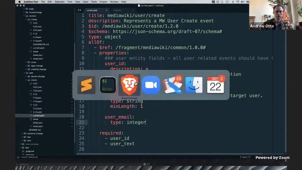
Task: Click the volume icon in menu bar
Action: (243, 2)
